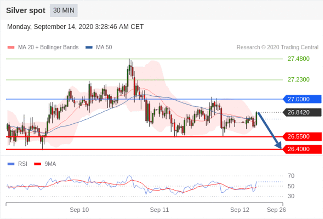Viewport: 323px width, 219px height.
Task: Click the red 26.4000 support price tag
Action: point(302,149)
